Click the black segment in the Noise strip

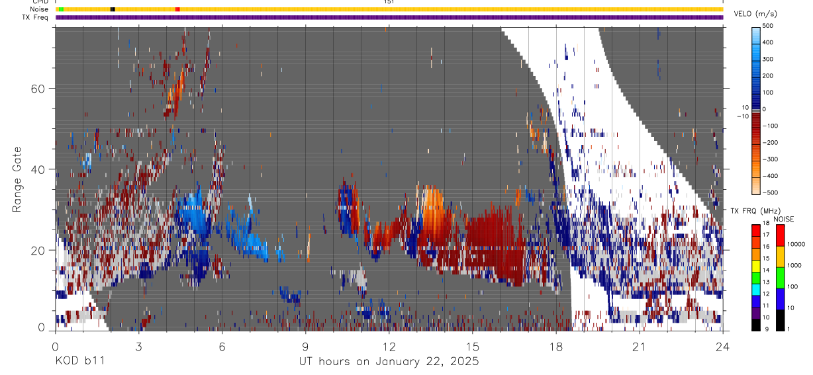113,9
